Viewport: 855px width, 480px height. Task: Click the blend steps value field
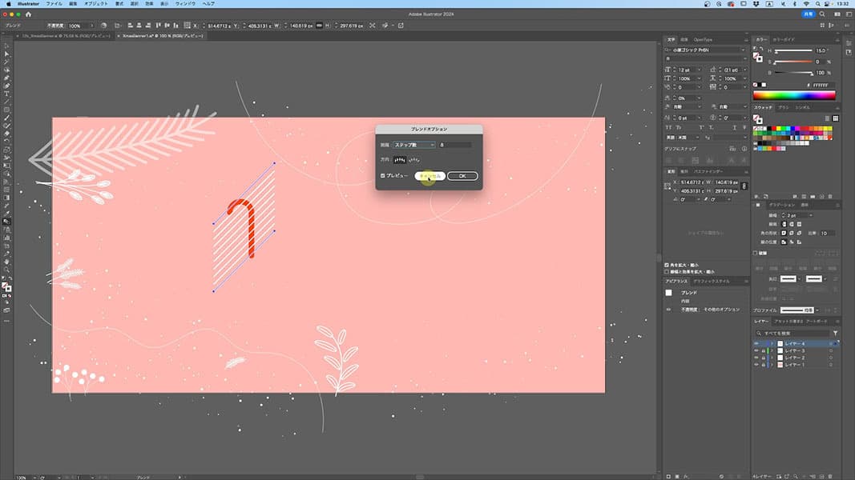coord(454,145)
